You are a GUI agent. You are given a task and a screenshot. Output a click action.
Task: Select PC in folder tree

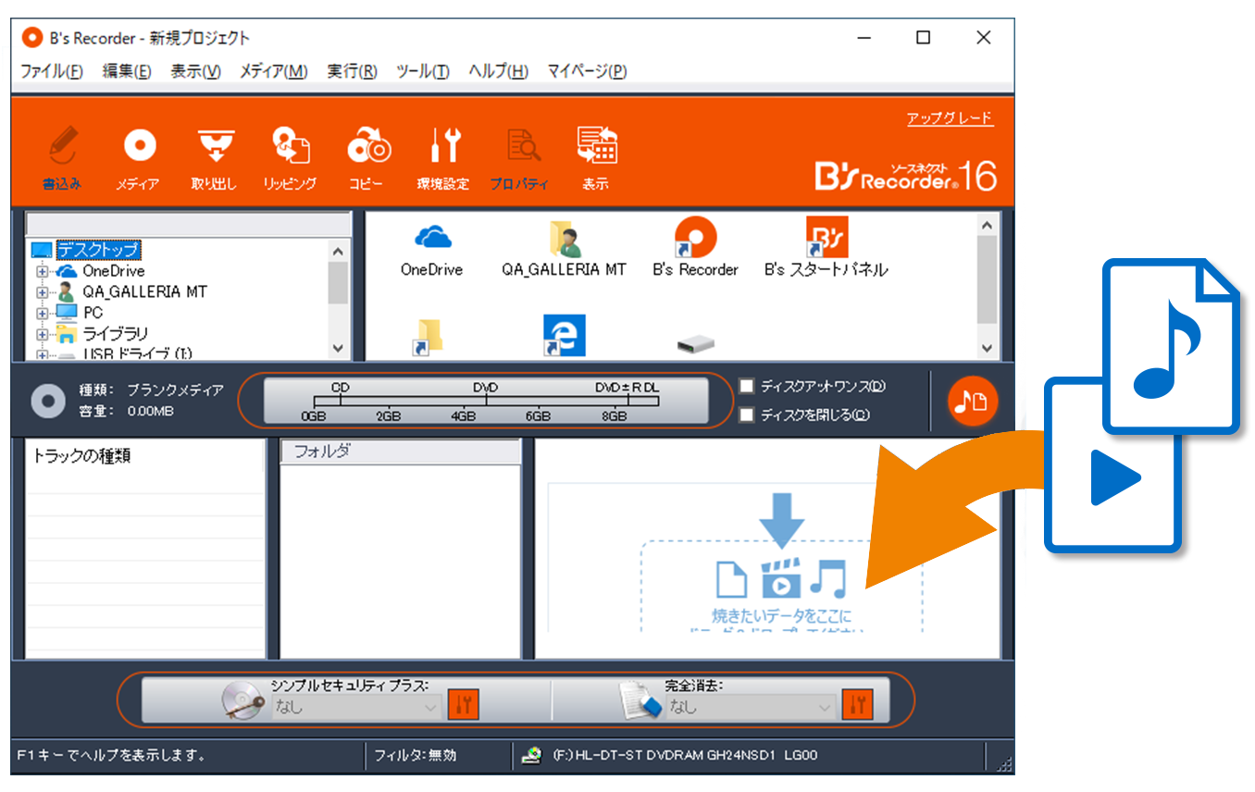click(x=93, y=313)
